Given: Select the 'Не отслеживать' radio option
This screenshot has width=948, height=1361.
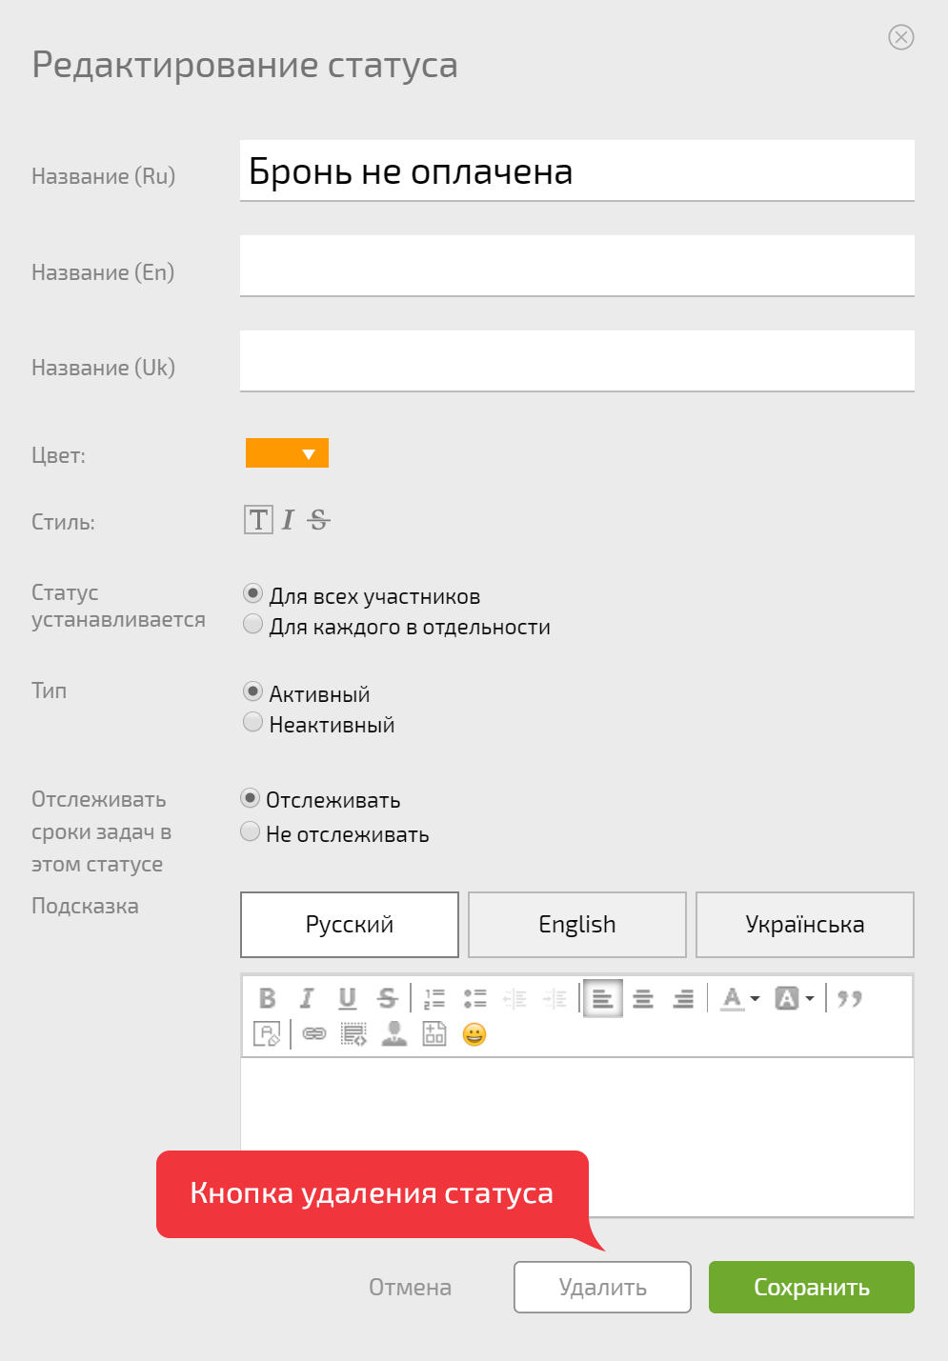Looking at the screenshot, I should (x=250, y=831).
